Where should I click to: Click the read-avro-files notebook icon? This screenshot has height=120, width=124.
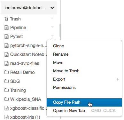(6, 63)
